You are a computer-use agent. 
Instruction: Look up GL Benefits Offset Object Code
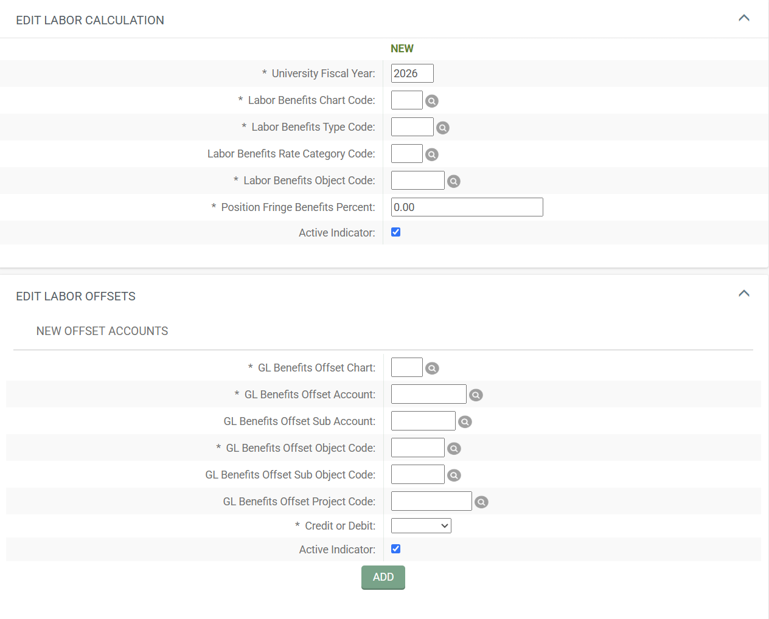pos(454,449)
